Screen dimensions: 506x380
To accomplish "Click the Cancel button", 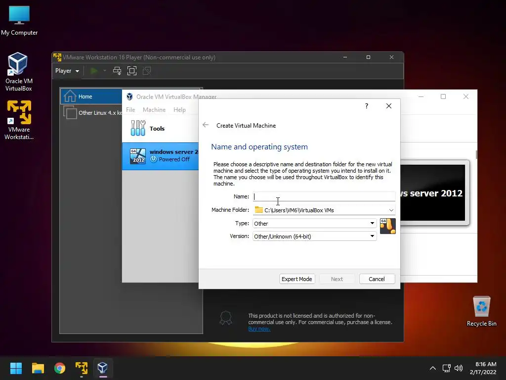I will pos(377,279).
